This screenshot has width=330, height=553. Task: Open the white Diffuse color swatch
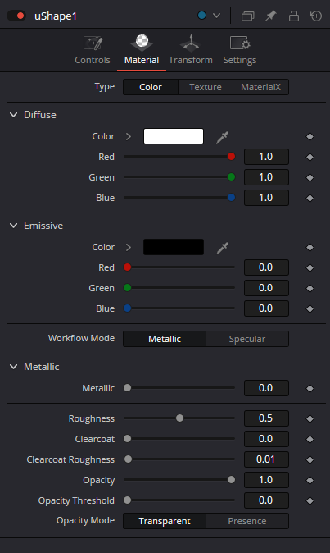[174, 136]
